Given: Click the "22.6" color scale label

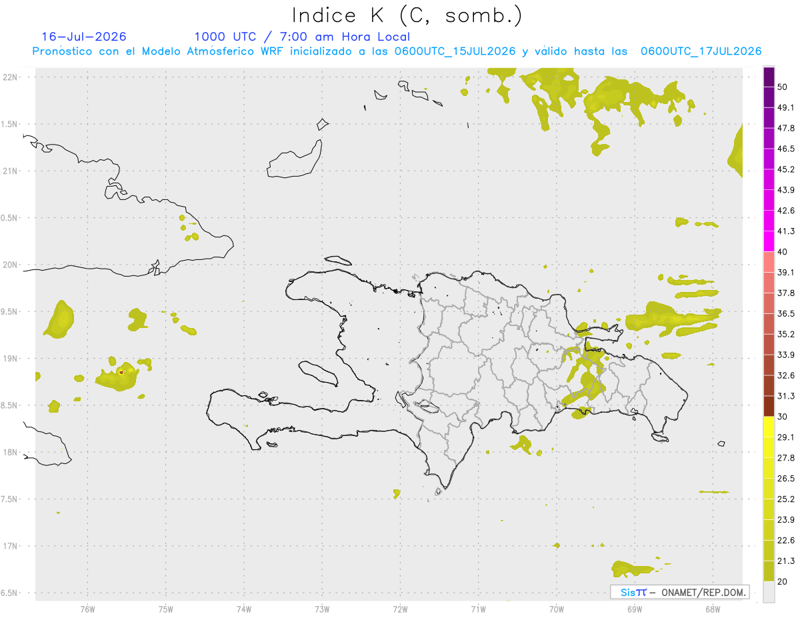Looking at the screenshot, I should (x=786, y=541).
